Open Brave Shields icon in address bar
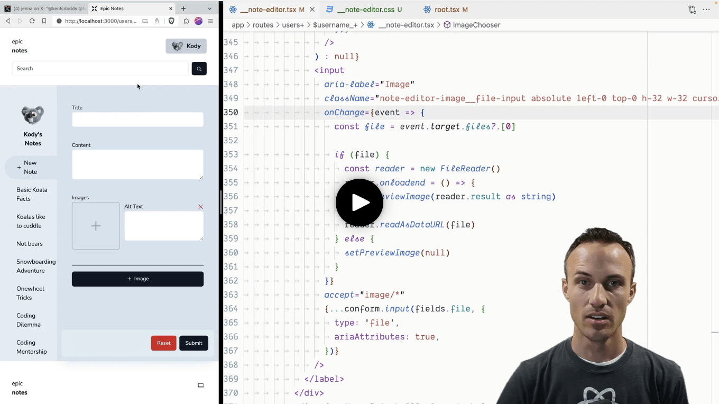The height and width of the screenshot is (404, 719). click(x=171, y=21)
